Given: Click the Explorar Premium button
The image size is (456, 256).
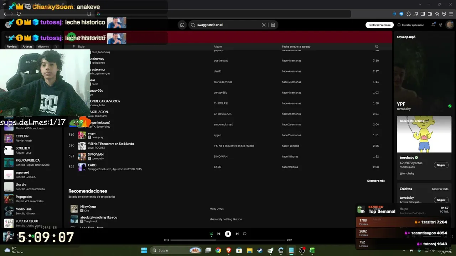Looking at the screenshot, I should 379,25.
